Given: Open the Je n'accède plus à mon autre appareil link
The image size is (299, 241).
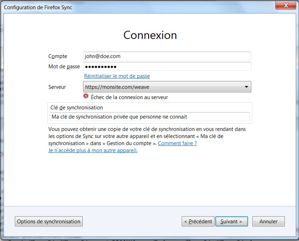Looking at the screenshot, I should (x=93, y=150).
